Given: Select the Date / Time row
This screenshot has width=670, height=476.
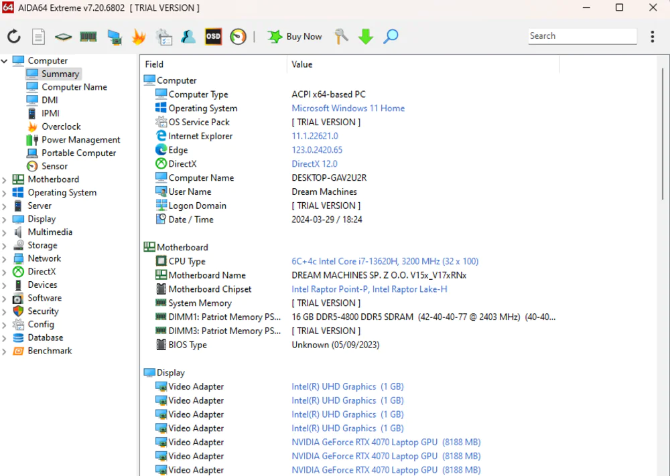Looking at the screenshot, I should [x=259, y=220].
